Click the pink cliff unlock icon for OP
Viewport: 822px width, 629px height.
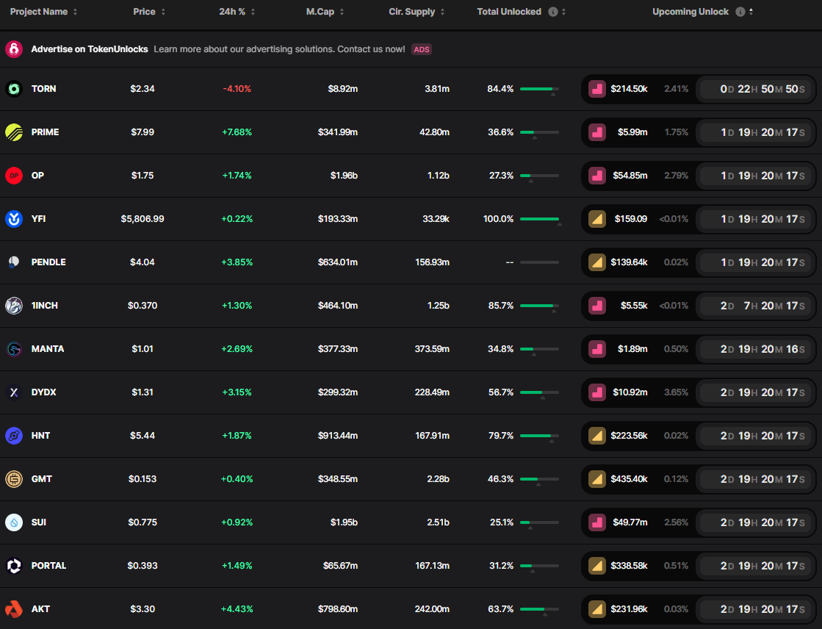(x=597, y=176)
